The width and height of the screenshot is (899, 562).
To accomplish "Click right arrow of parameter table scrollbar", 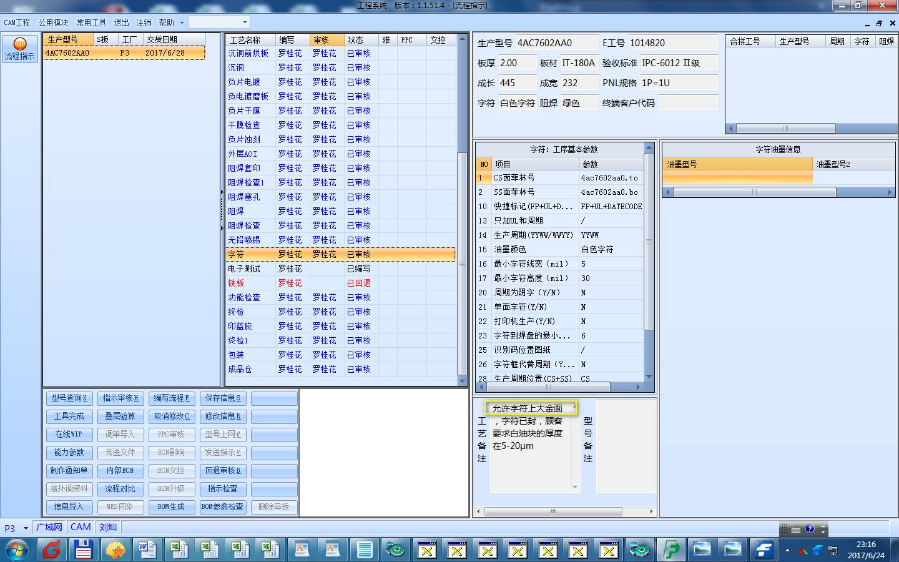I will pos(638,387).
